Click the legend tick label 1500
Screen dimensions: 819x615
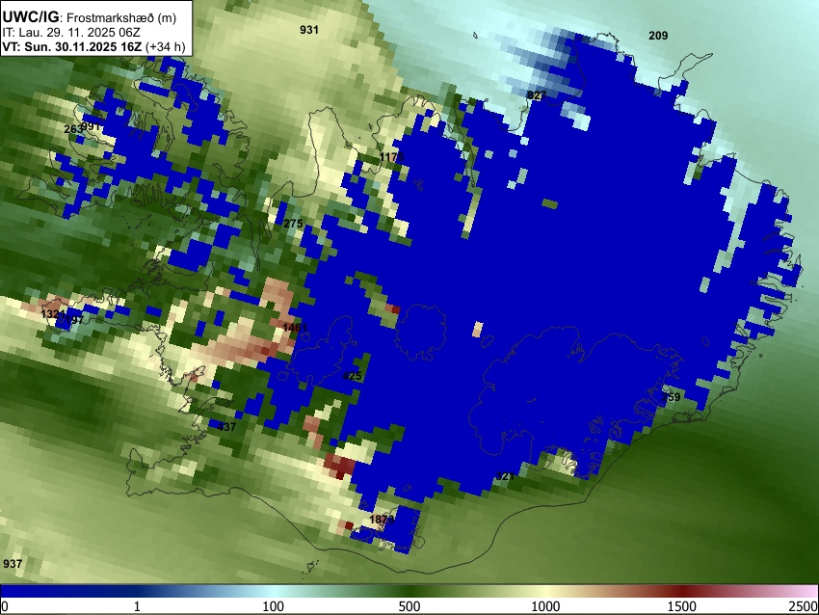click(x=682, y=606)
